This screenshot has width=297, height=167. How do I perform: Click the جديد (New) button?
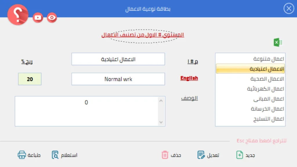tap(245, 155)
